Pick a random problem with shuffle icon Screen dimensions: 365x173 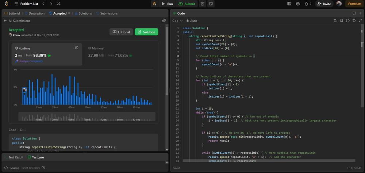[58, 4]
